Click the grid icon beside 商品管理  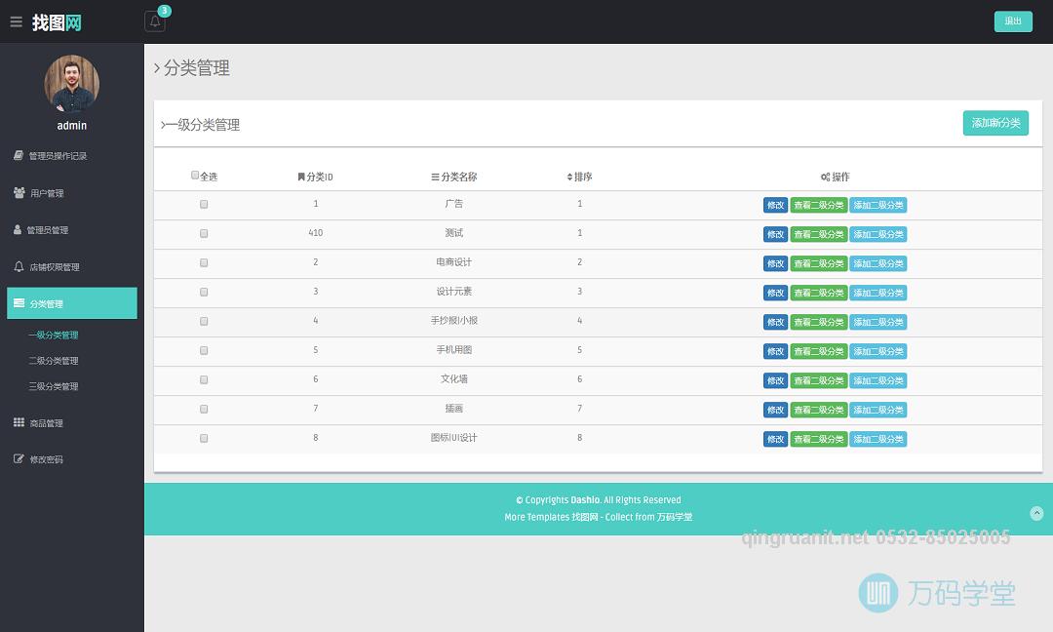coord(19,422)
